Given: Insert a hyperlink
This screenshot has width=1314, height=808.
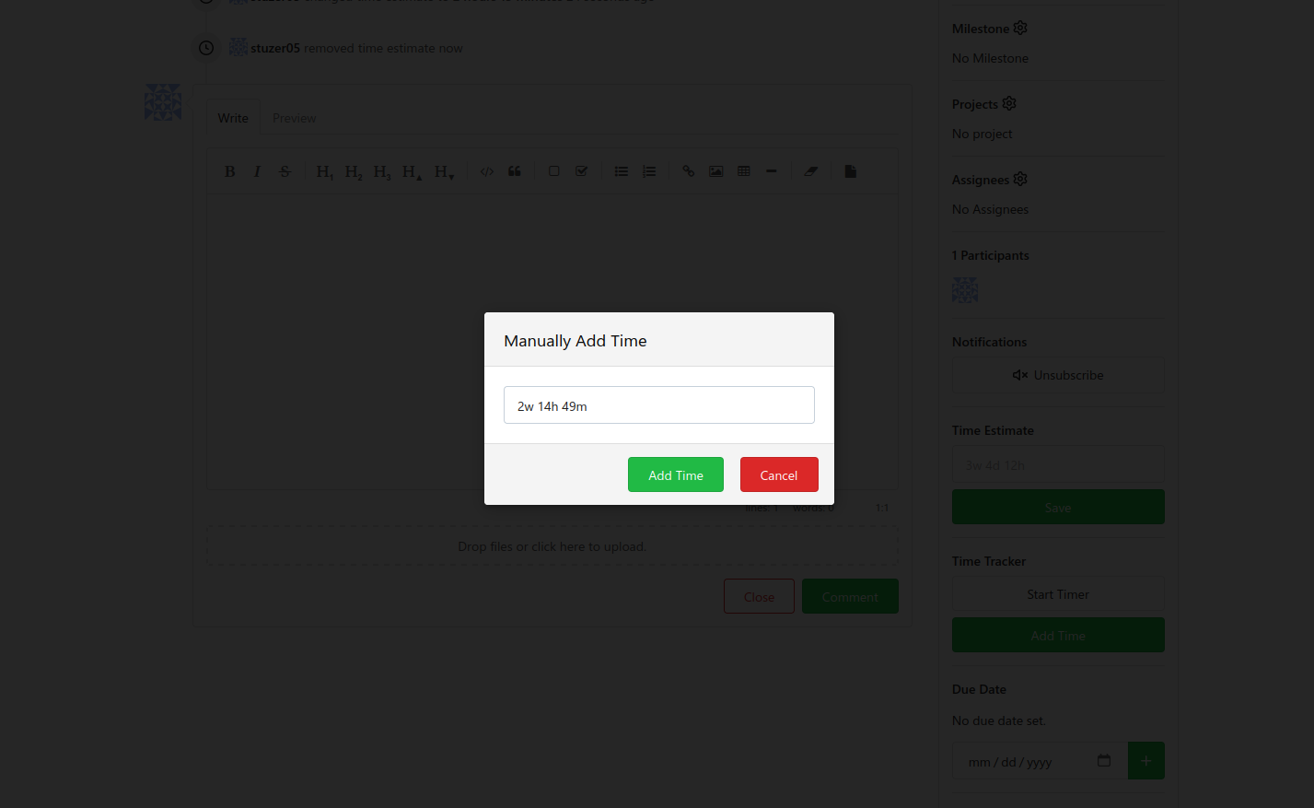Looking at the screenshot, I should point(688,171).
